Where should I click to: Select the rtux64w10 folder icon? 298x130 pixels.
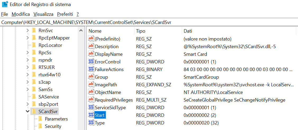tap(34, 74)
